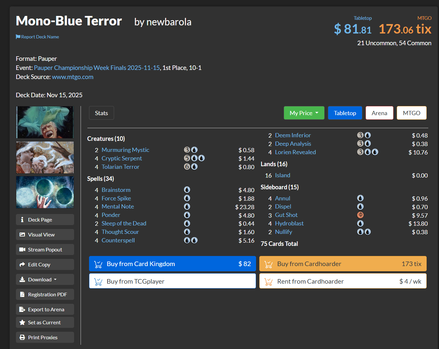
Task: Click the Export to Arena button
Action: pyautogui.click(x=45, y=309)
